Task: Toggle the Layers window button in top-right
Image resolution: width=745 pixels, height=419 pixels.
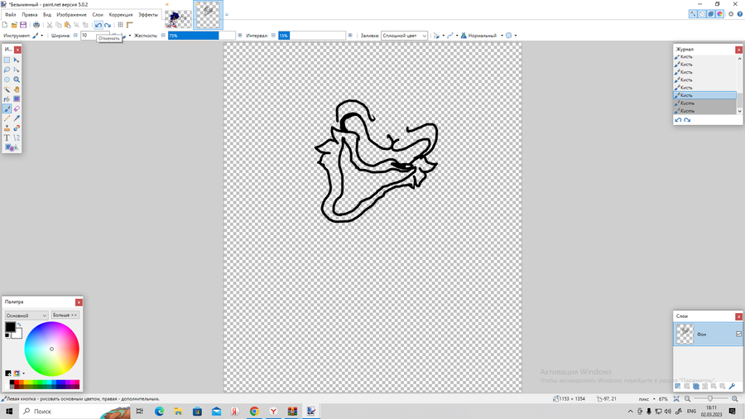Action: pyautogui.click(x=711, y=14)
